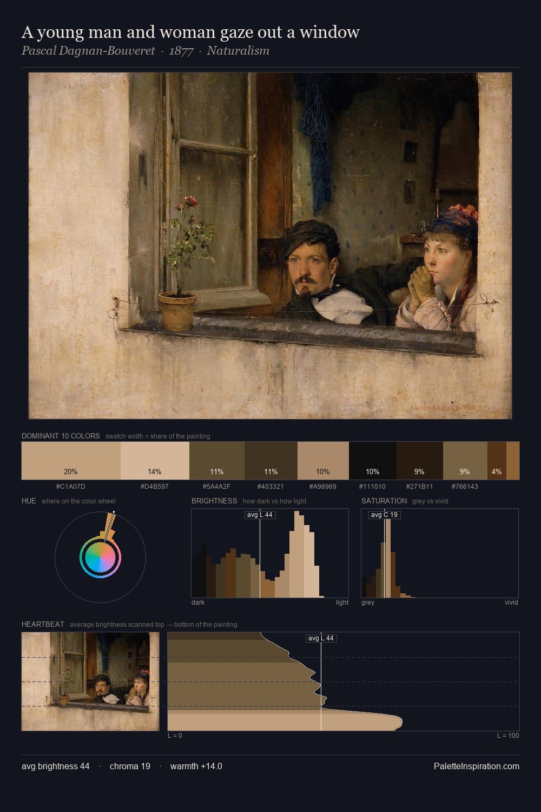Click the '#403321' hex code text
The width and height of the screenshot is (541, 812).
[x=271, y=487]
